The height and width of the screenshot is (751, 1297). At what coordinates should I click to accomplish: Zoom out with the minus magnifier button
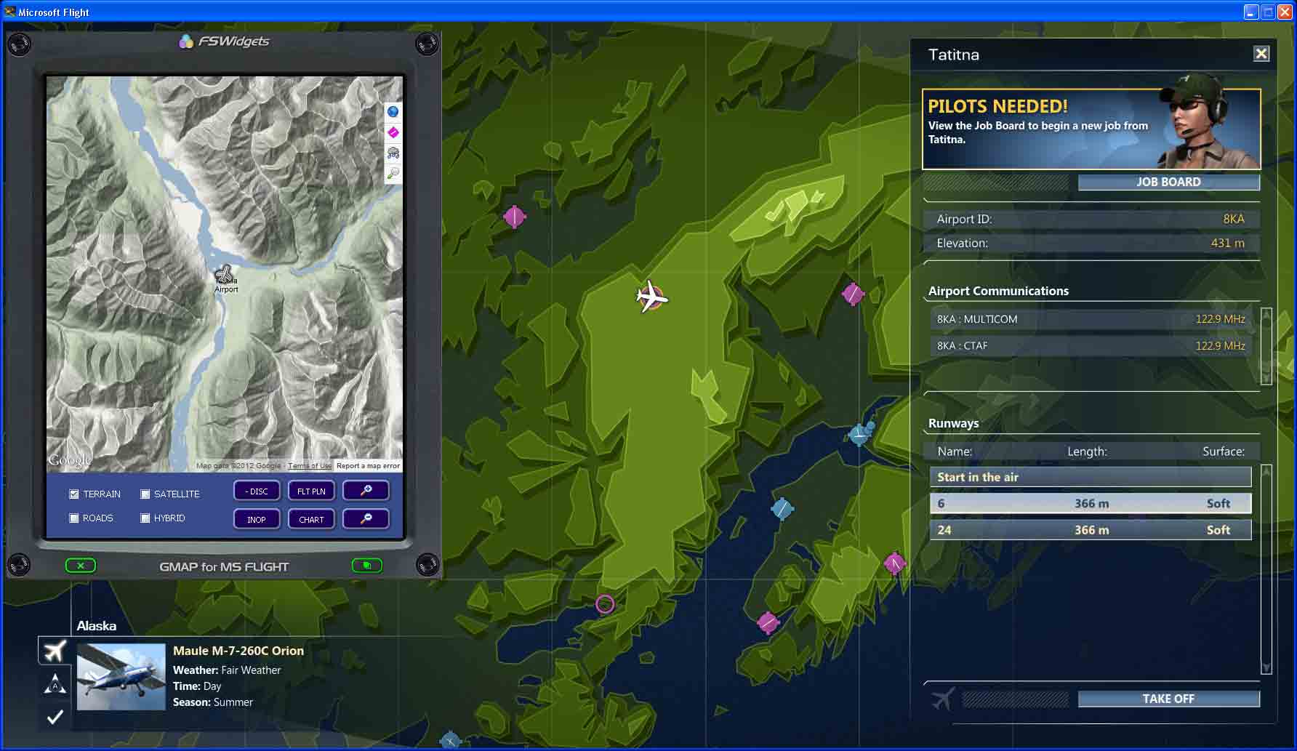366,519
